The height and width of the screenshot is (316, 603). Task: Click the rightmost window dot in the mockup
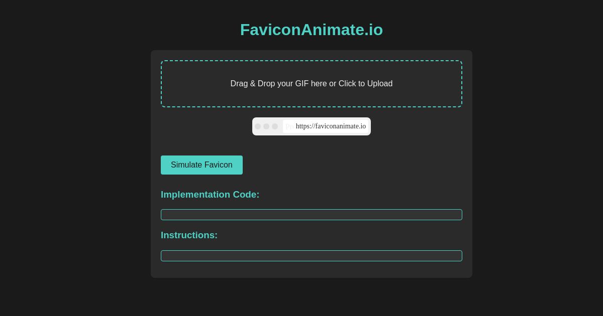click(x=275, y=126)
